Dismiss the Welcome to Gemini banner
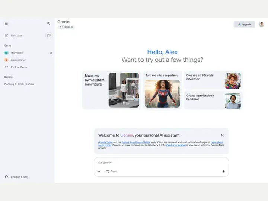 click(222, 135)
